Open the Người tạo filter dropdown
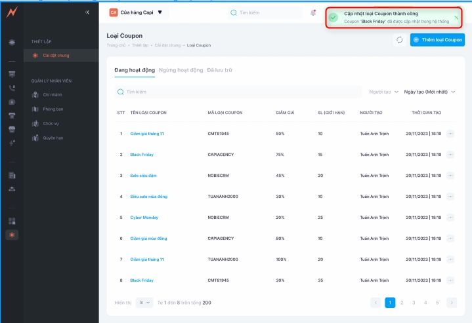Image resolution: width=472 pixels, height=323 pixels. coord(383,92)
